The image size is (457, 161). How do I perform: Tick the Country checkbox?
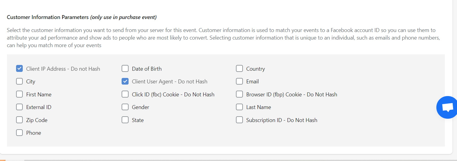pos(239,69)
